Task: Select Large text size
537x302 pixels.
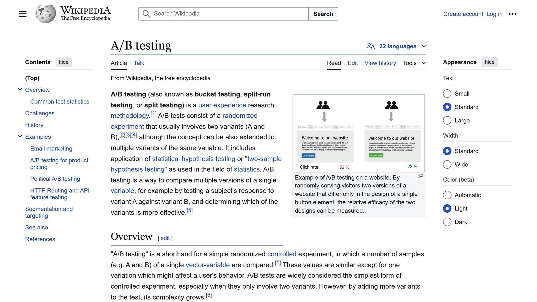Action: pyautogui.click(x=447, y=120)
